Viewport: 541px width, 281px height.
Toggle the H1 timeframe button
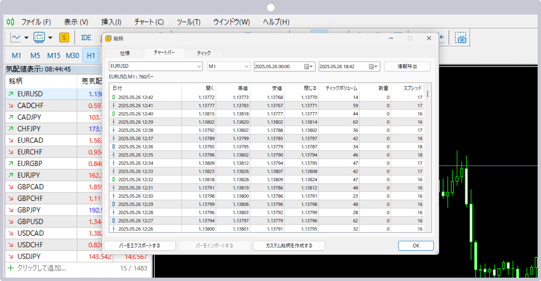91,56
